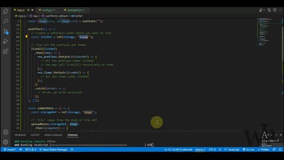Open Manage gear icon
Viewport: 284px width, 160px height.
coord(5,142)
